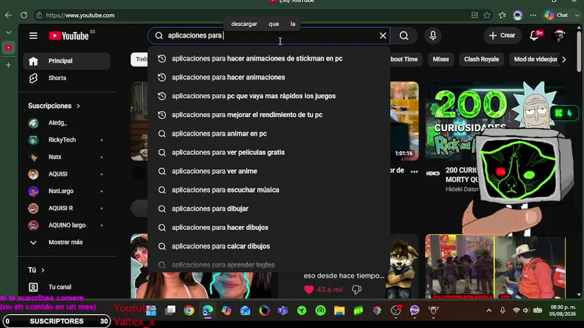Bookmark this page with the star icon
Viewport: 584px width, 328px height.
pos(487,15)
